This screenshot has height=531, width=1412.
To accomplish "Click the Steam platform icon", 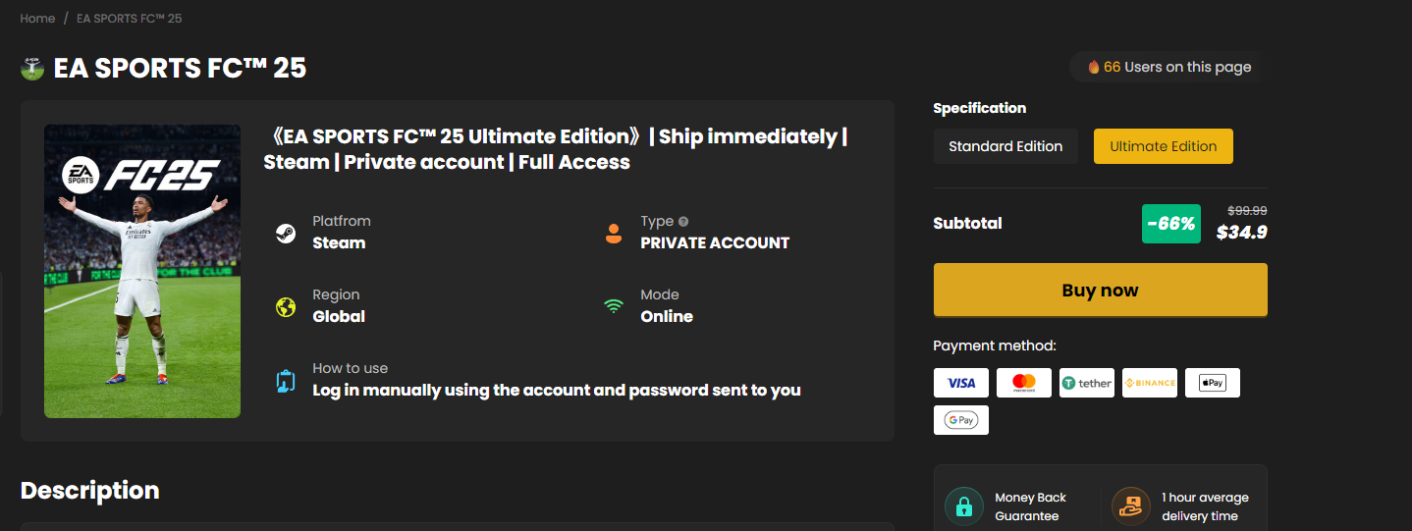I will click(x=286, y=234).
